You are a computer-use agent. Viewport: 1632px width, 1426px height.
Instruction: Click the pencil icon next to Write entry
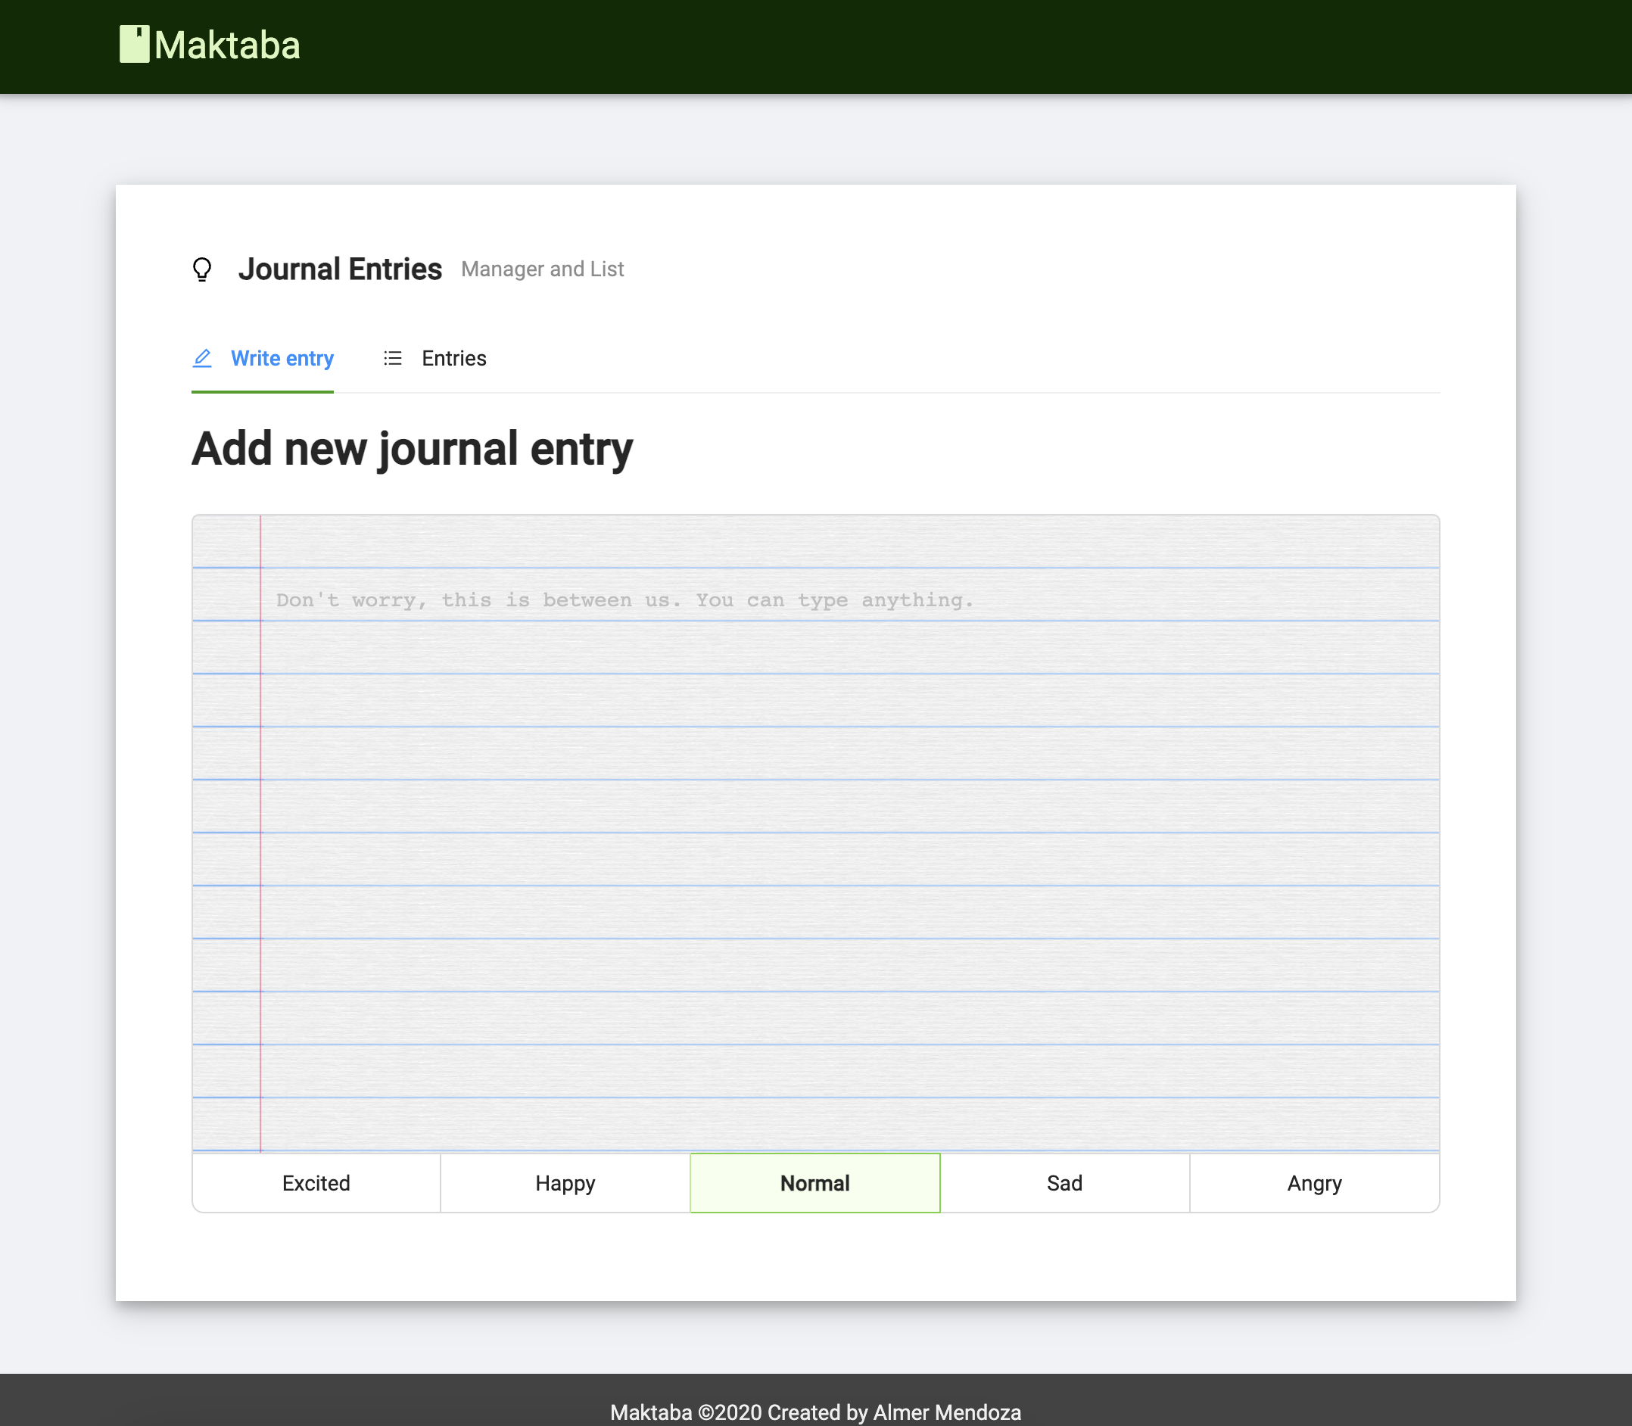point(204,358)
